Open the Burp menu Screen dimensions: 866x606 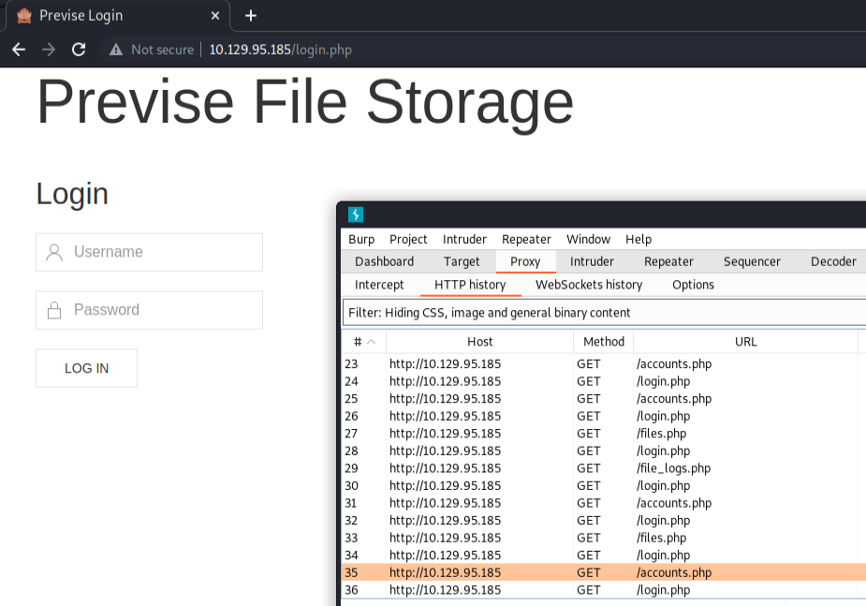[x=361, y=239]
